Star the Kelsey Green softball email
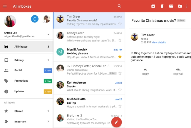The image size is (191, 128). 120,40
